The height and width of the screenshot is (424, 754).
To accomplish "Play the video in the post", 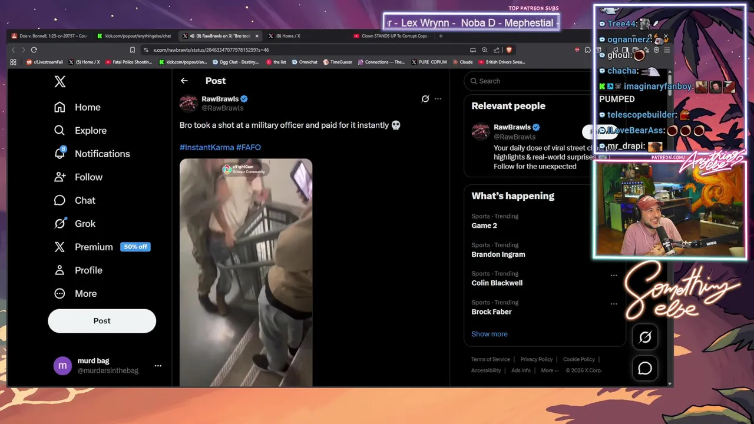I will 246,273.
